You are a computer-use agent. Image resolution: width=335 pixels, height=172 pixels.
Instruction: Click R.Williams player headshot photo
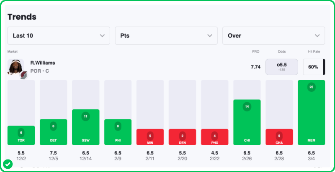[x=15, y=66]
